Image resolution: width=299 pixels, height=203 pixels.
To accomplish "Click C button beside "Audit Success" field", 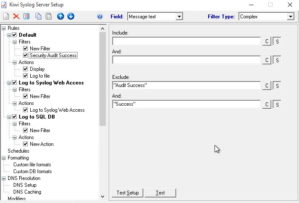I will tap(267, 86).
